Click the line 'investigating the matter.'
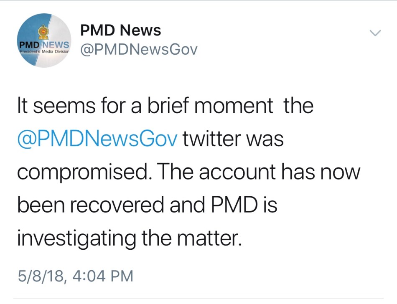397x304 pixels. (129, 238)
